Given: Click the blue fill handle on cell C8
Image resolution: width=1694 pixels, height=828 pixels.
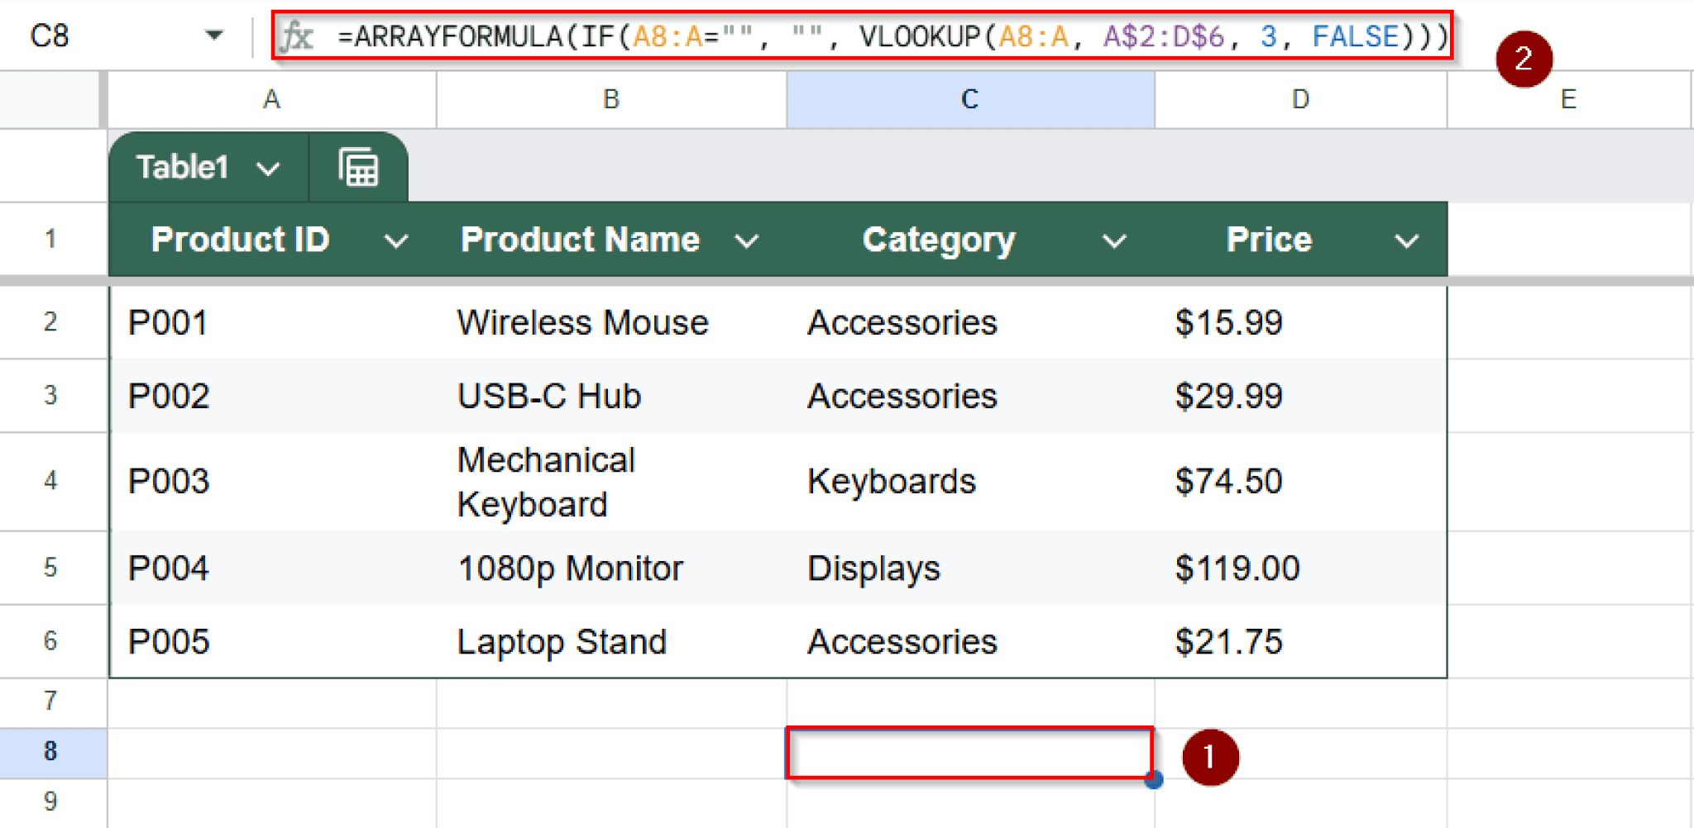Looking at the screenshot, I should tap(1153, 778).
